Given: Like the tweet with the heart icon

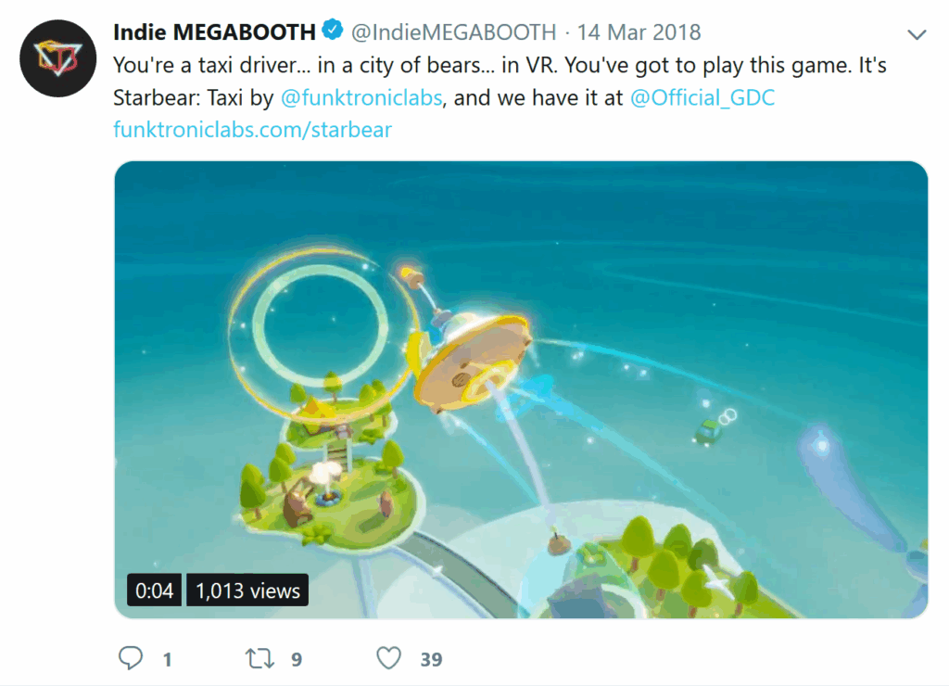Looking at the screenshot, I should click(389, 659).
